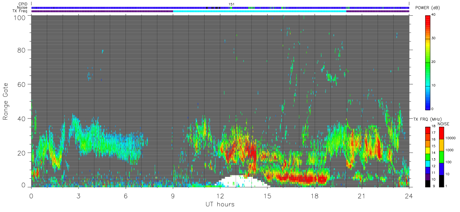Click the 15 tick on the TX FRQ legend
This screenshot has width=460, height=212.
tap(434, 146)
